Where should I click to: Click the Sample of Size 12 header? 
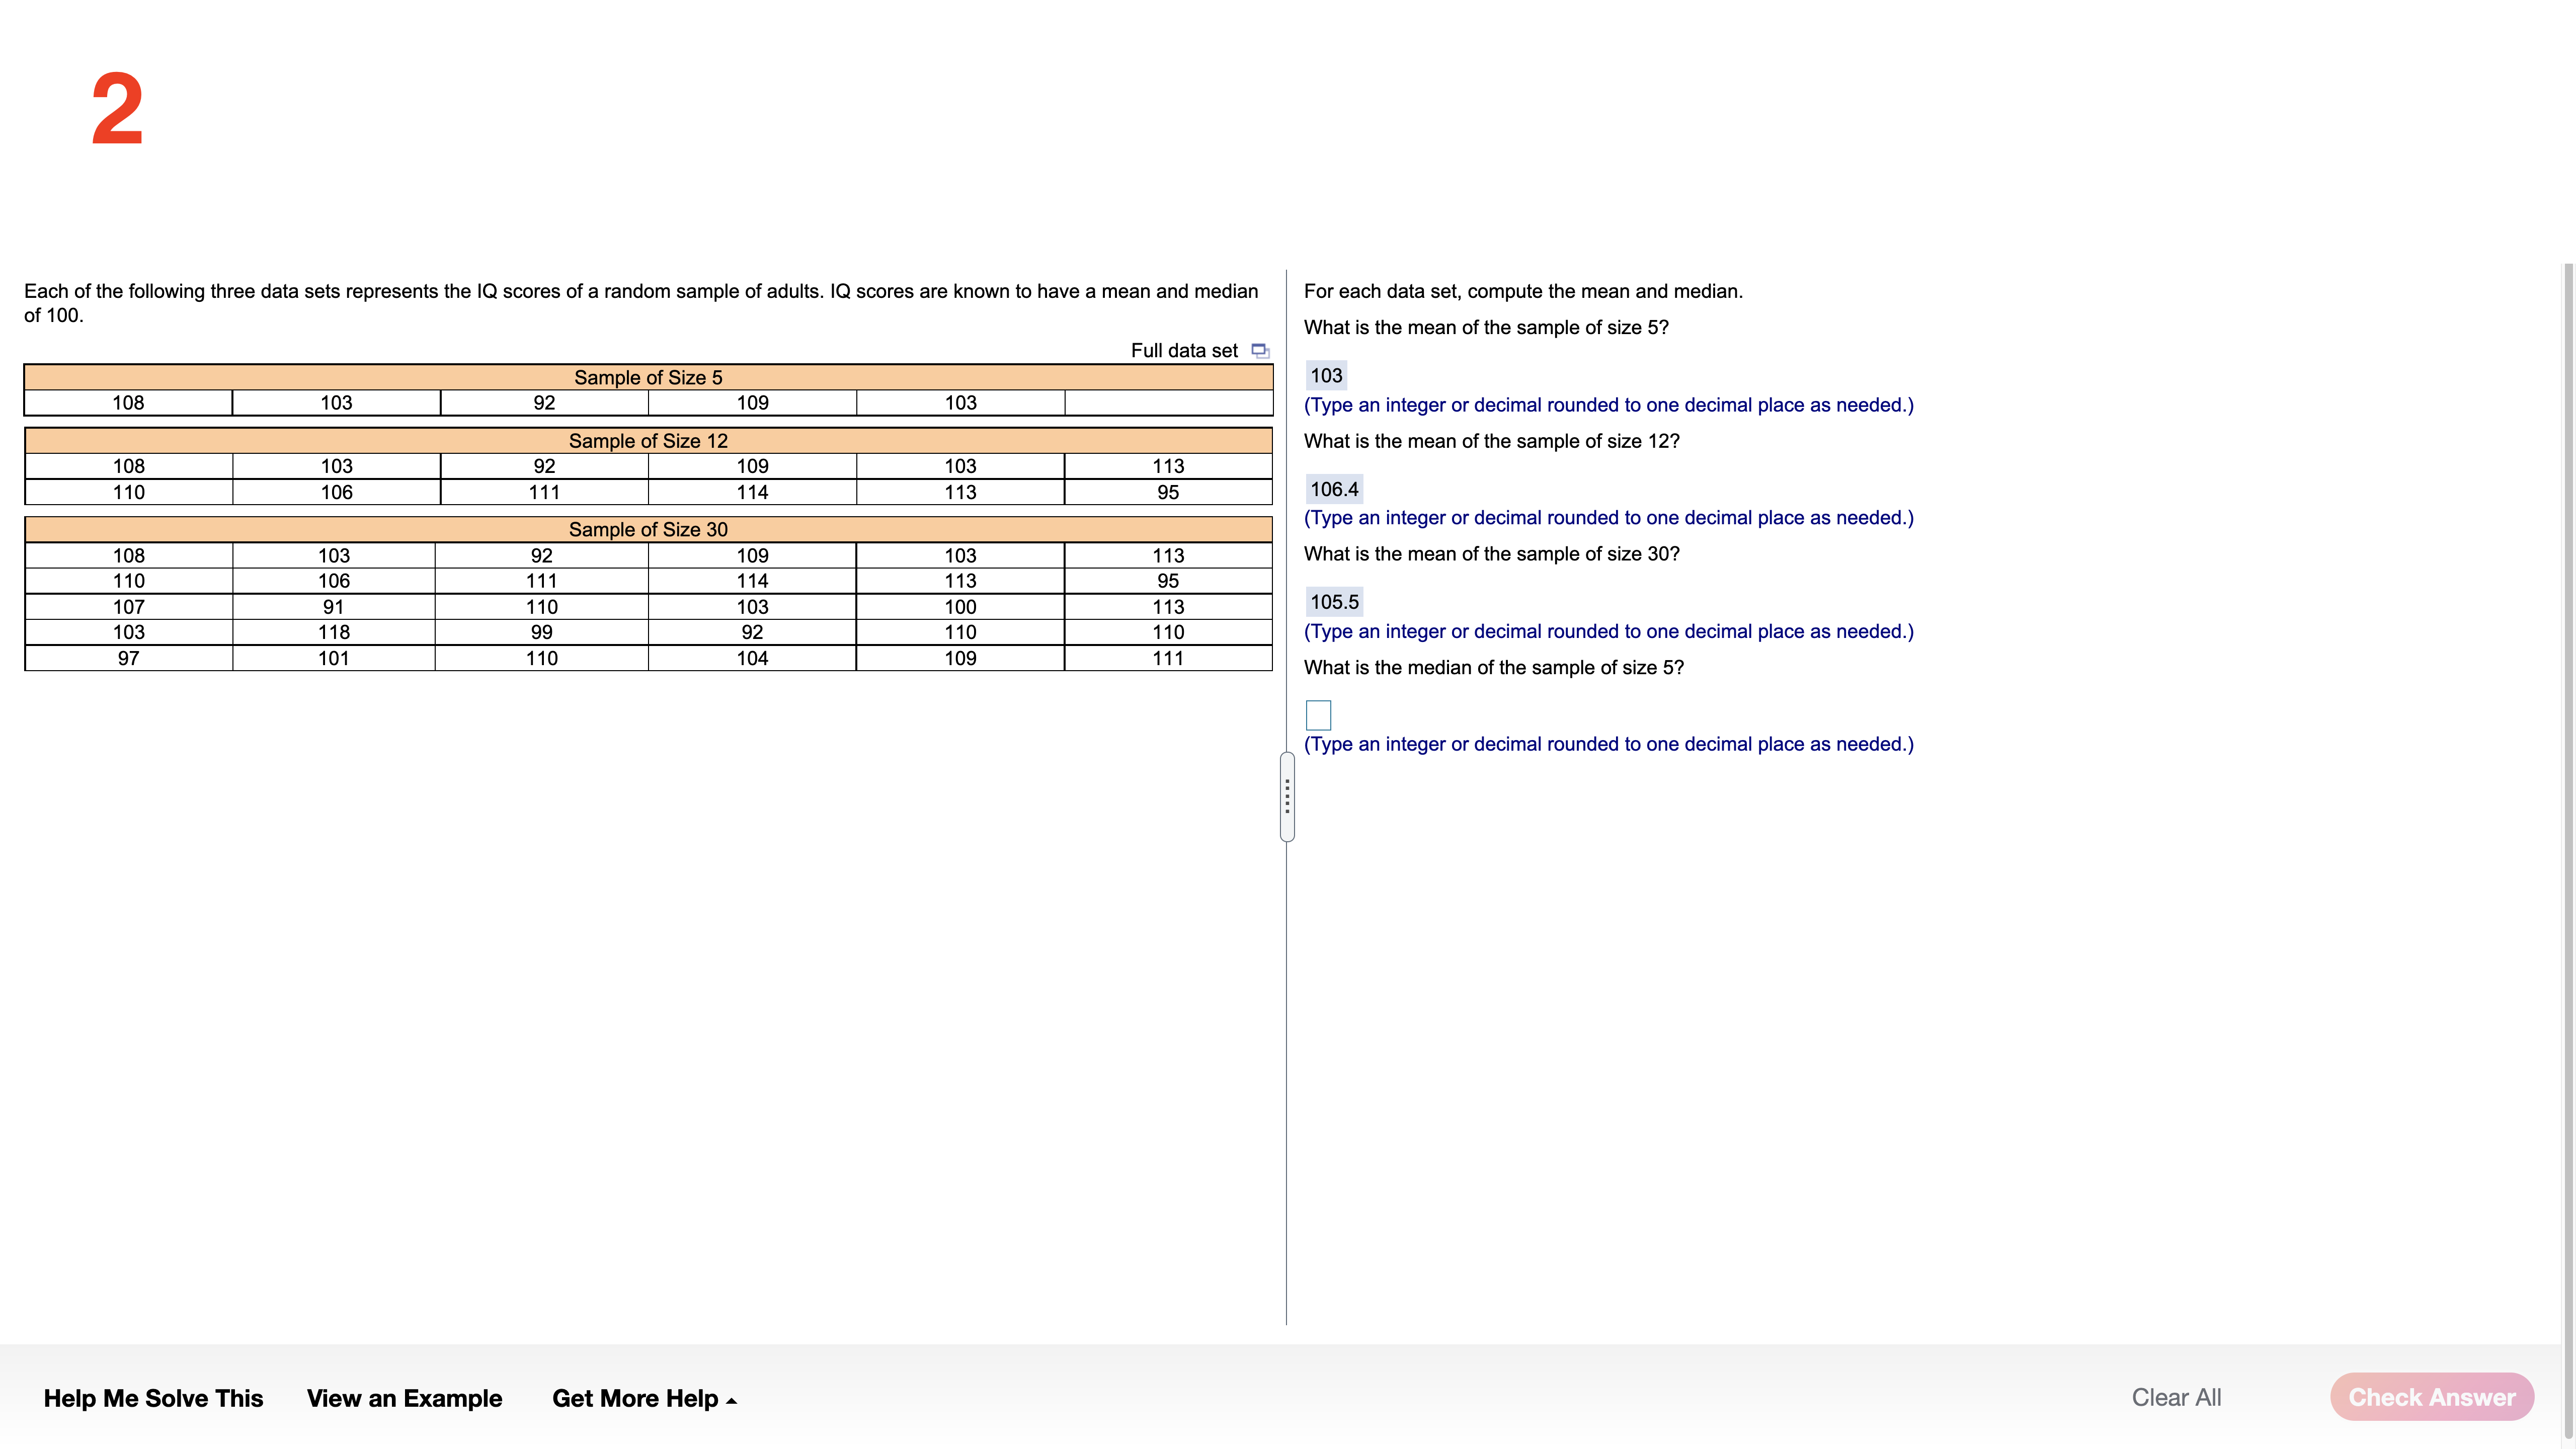[x=648, y=441]
